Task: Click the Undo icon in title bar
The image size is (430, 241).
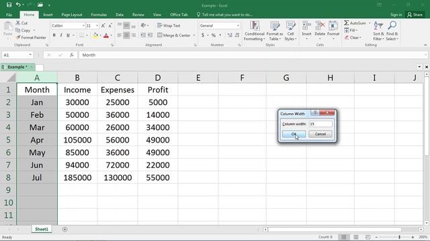Action: point(18,5)
